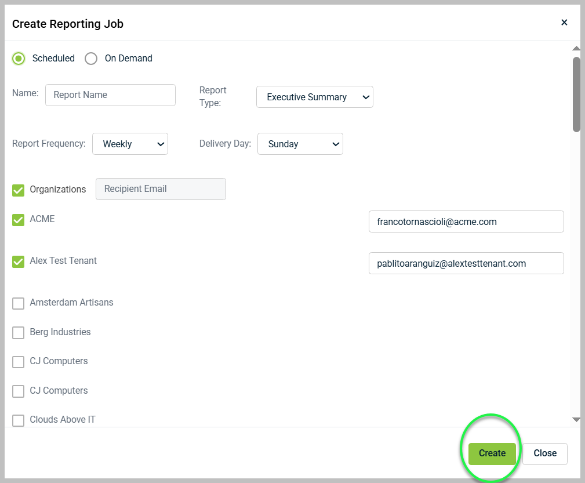Dismiss dialog using the X icon
This screenshot has height=483, width=585.
click(x=564, y=23)
